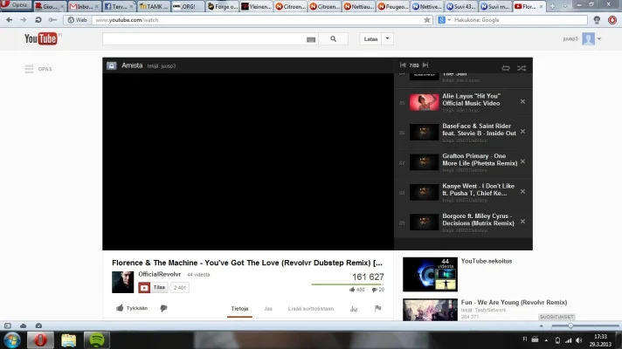622x349 pixels.
Task: Expand the Lataa dropdown arrow
Action: coord(388,39)
